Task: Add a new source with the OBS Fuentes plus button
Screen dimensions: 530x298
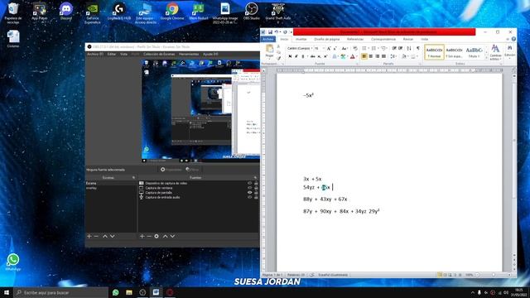Action: click(142, 236)
